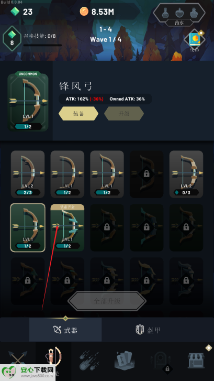Viewport: 214px width, 381px height.
Task: Switch to the 武器 weapons tab
Action: pos(65,330)
